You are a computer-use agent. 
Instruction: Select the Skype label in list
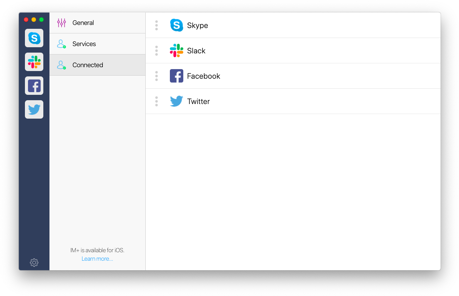[x=197, y=25]
